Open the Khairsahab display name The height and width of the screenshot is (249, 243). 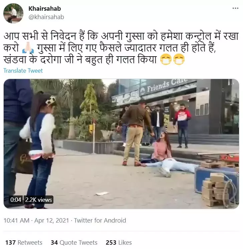[x=45, y=9]
